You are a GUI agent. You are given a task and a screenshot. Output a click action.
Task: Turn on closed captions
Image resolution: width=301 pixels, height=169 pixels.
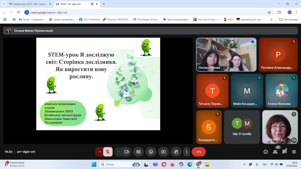138,152
